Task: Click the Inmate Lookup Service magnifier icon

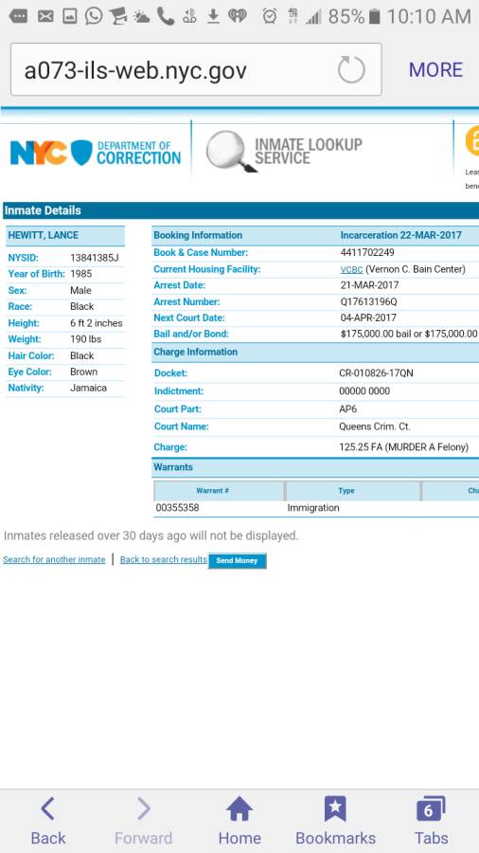Action: click(231, 152)
